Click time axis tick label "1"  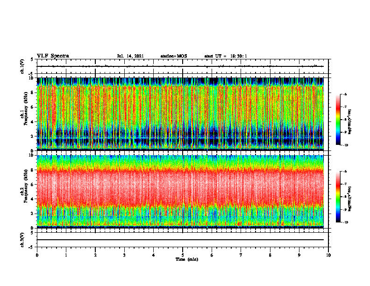point(66,255)
